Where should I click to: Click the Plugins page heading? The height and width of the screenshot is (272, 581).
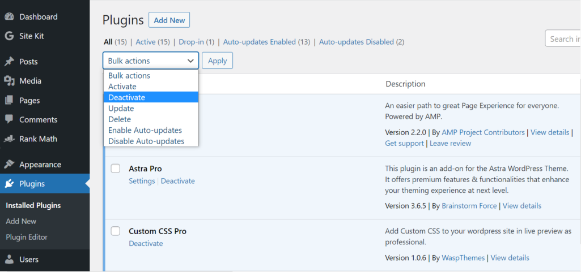click(x=123, y=20)
